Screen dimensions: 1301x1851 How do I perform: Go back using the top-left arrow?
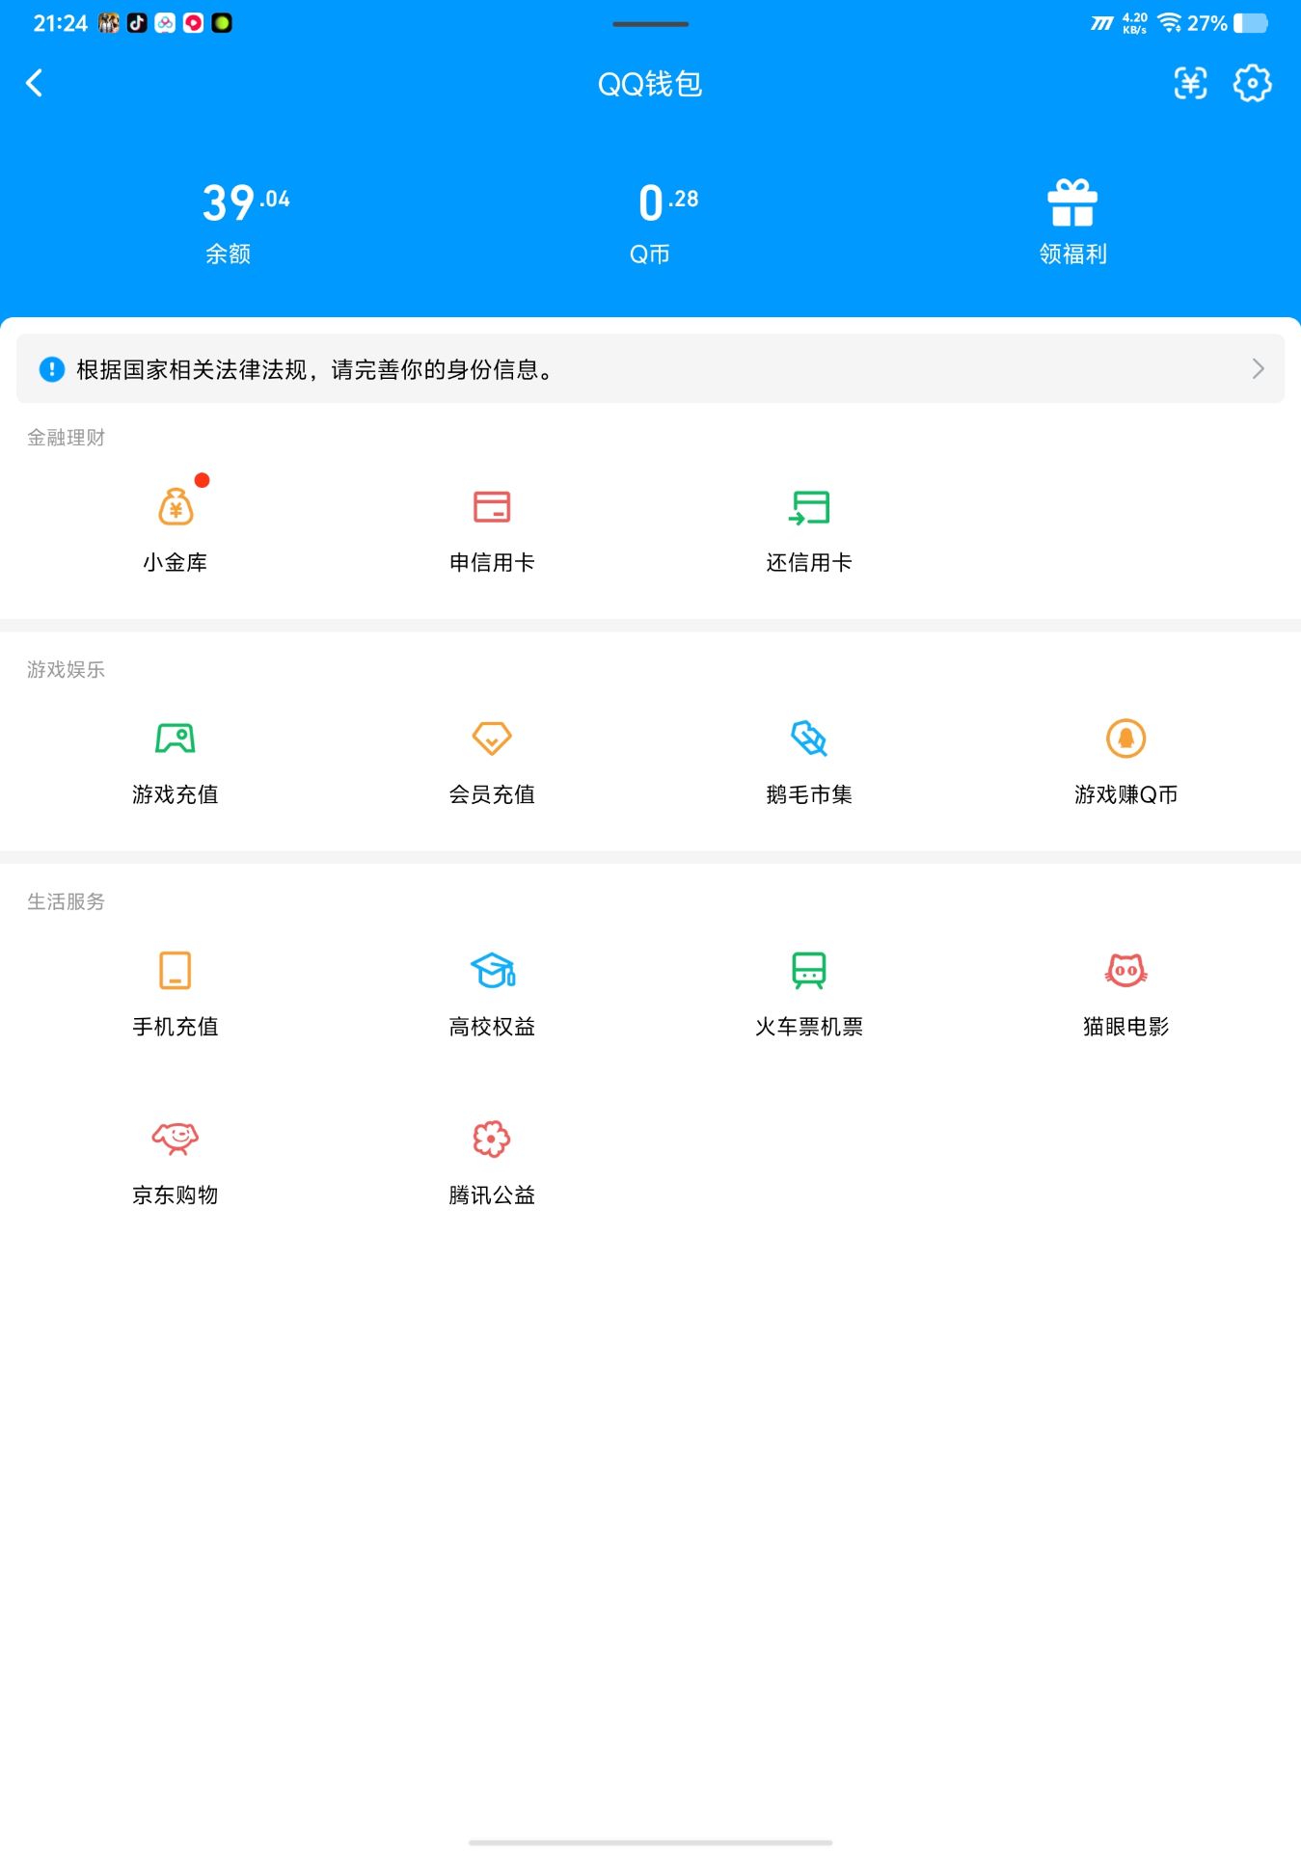tap(35, 83)
